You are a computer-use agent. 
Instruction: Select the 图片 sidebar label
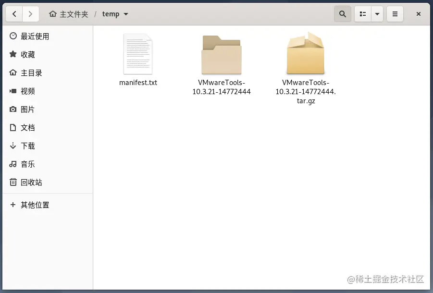(27, 109)
